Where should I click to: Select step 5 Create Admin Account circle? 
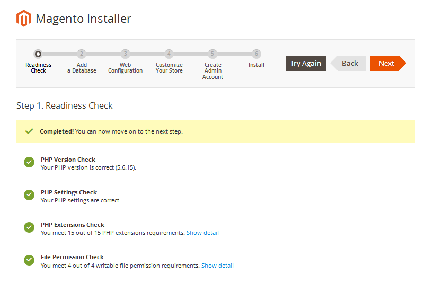(212, 54)
